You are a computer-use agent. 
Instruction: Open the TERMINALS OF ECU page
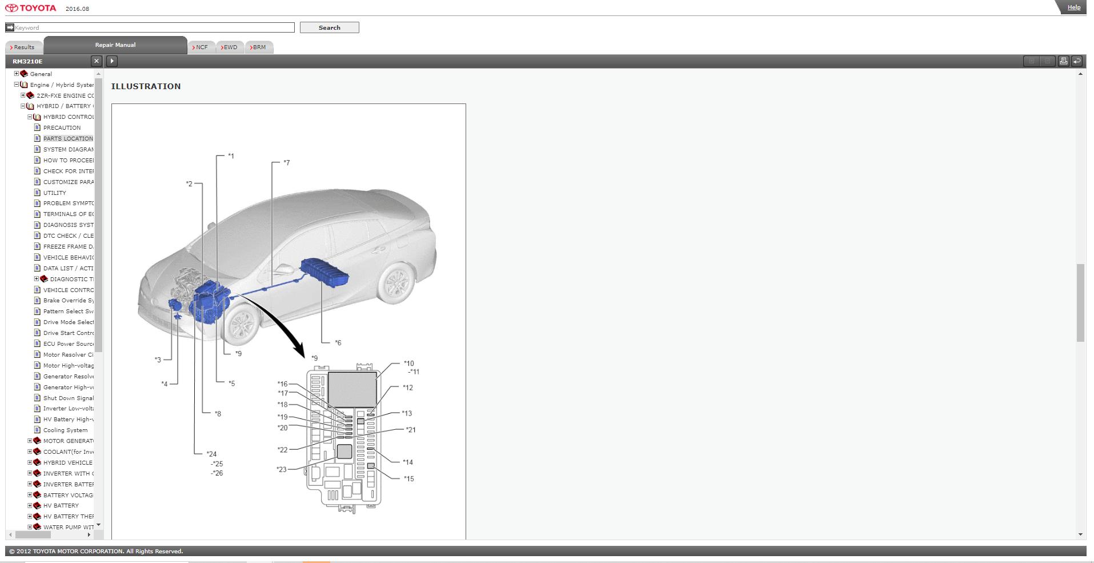68,214
